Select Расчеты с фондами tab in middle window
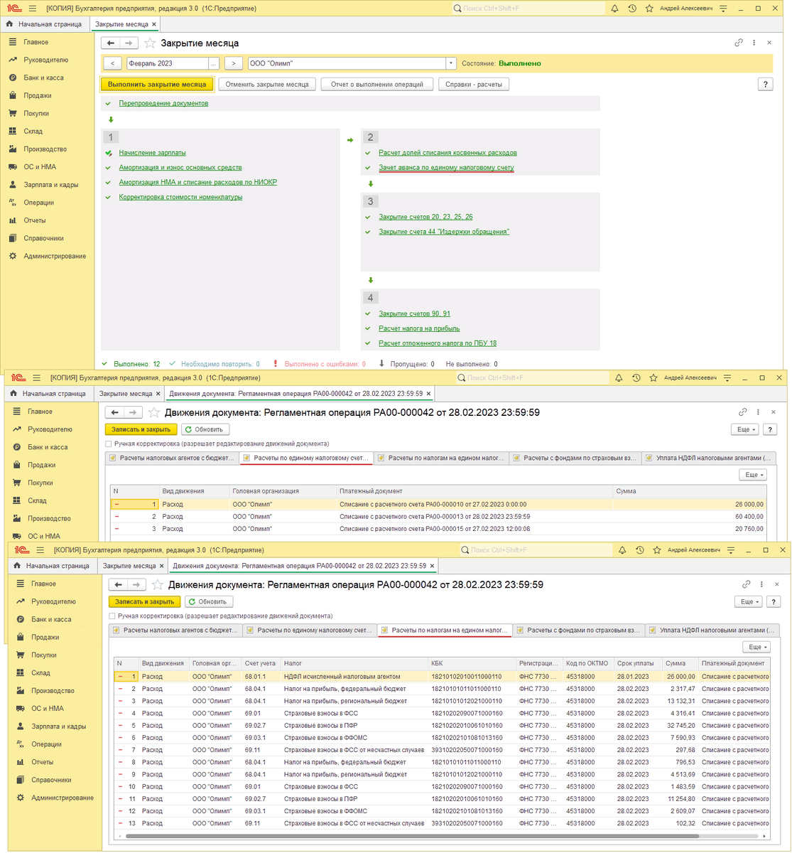 click(x=575, y=458)
